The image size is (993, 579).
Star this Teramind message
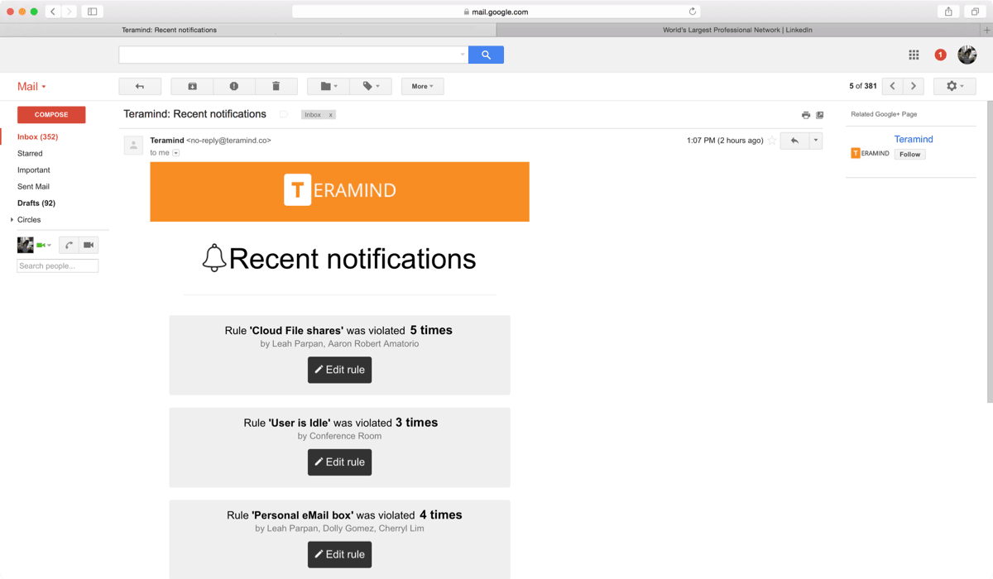[x=772, y=141]
